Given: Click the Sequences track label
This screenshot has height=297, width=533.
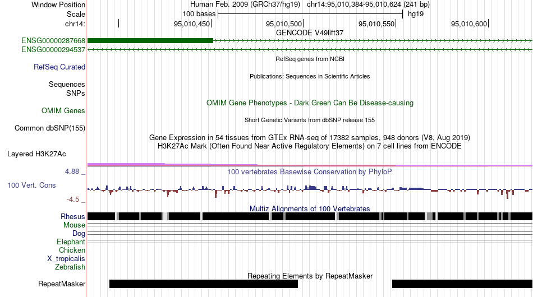Looking at the screenshot, I should click(x=67, y=84).
